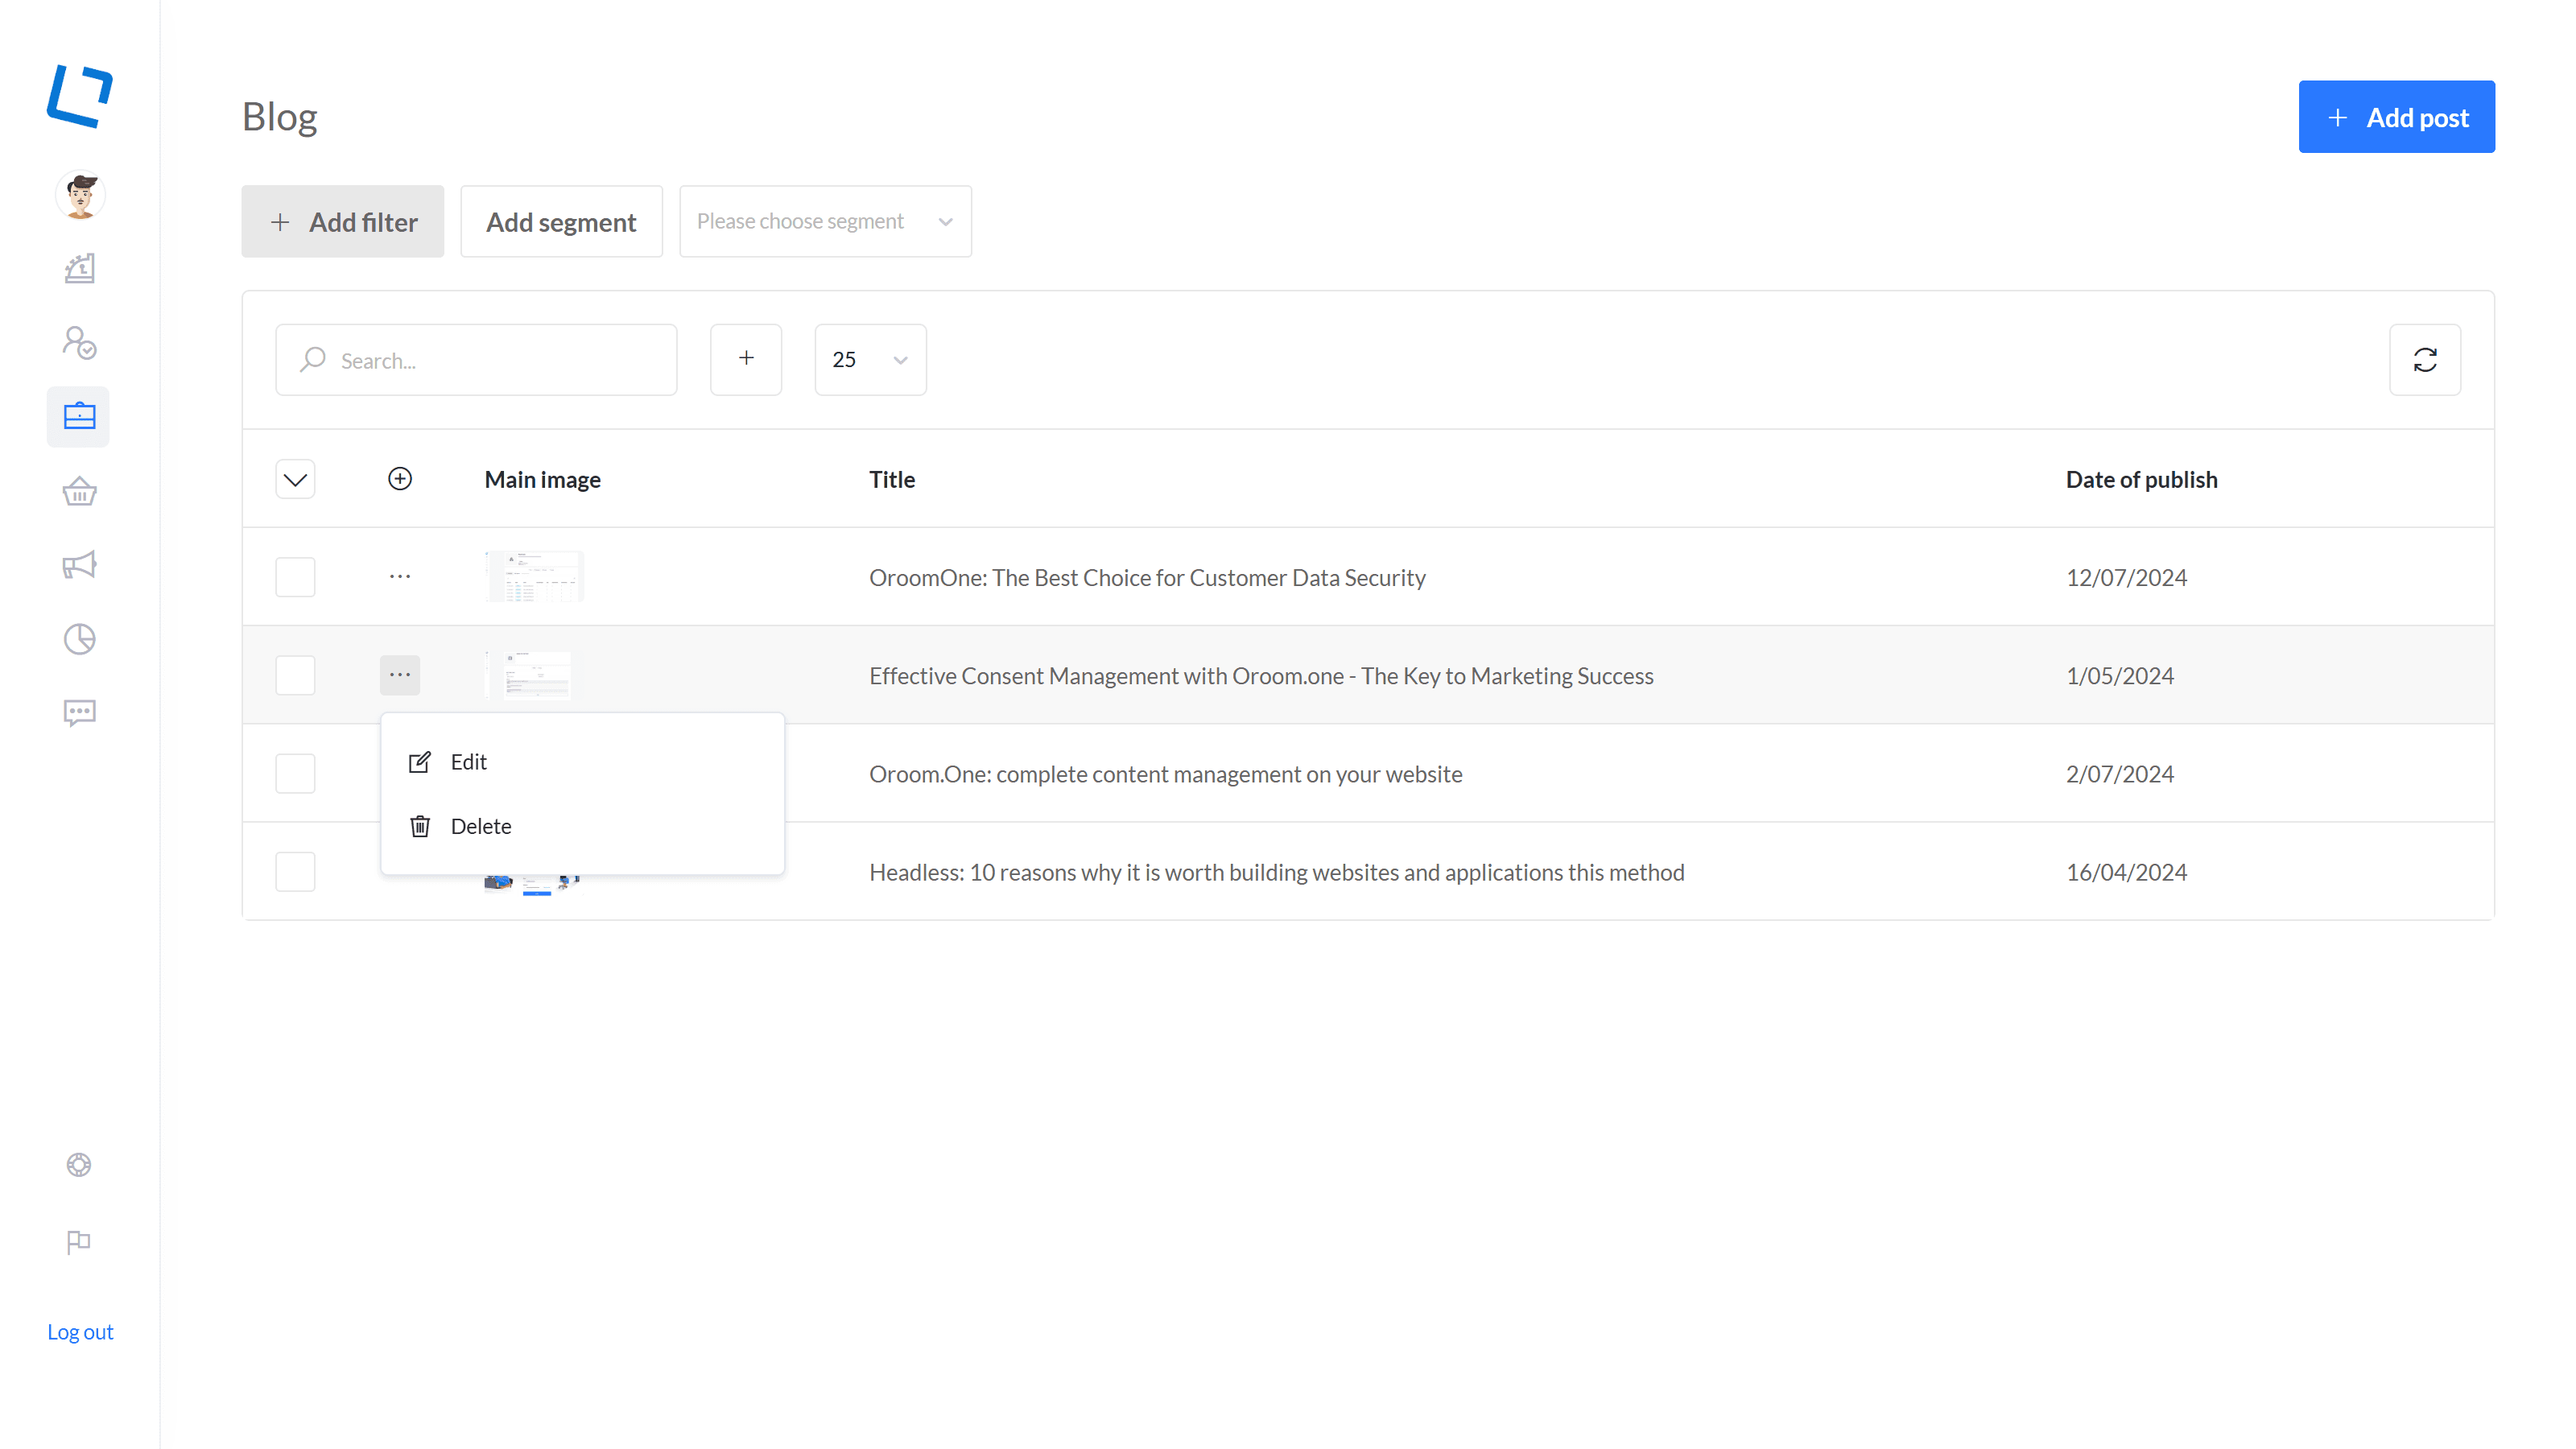Click the megaphone marketing sidebar icon
The width and height of the screenshot is (2576, 1449).
pyautogui.click(x=79, y=565)
